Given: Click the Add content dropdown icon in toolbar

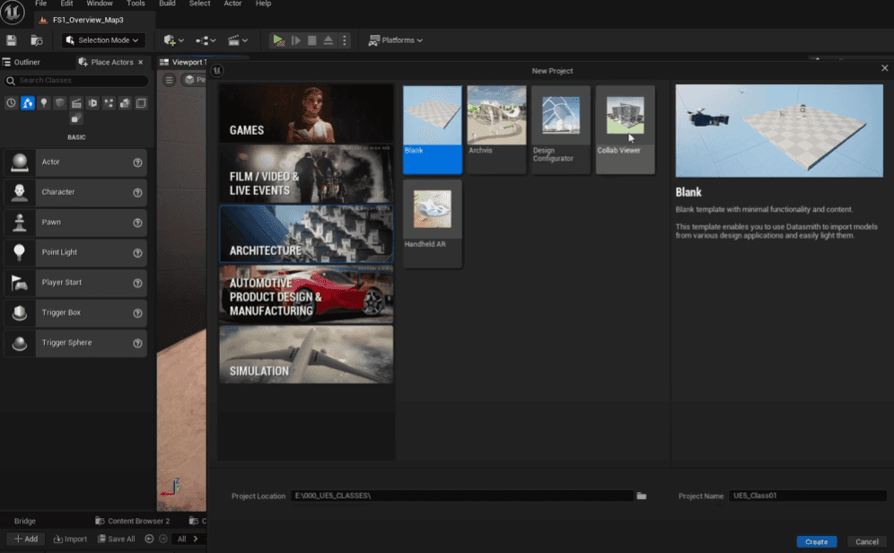Looking at the screenshot, I should tap(173, 39).
